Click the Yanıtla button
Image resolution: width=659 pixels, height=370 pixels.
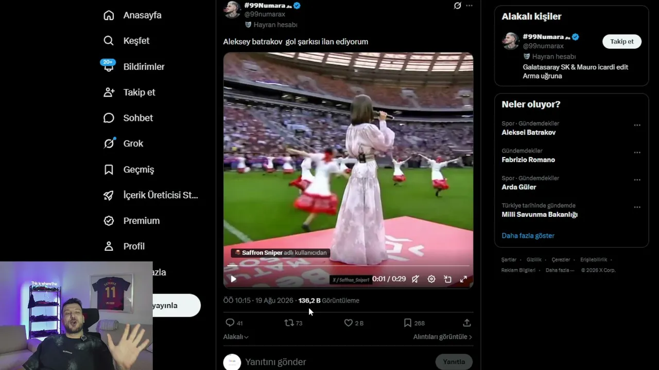pyautogui.click(x=454, y=362)
